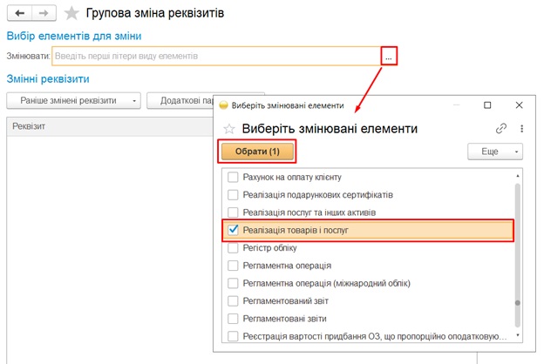Open the ellipsis element picker button
The image size is (544, 364).
389,56
